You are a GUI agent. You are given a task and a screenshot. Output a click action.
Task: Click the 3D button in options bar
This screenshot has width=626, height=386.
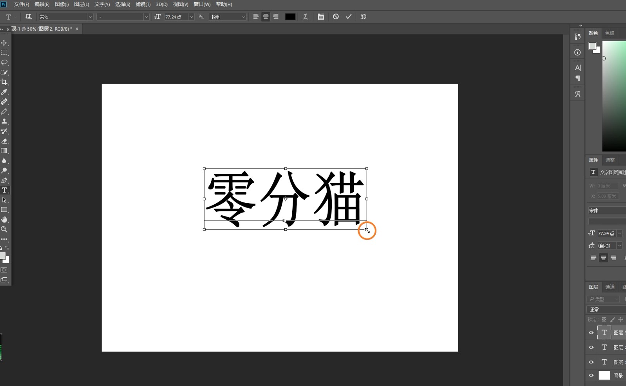[x=363, y=17]
